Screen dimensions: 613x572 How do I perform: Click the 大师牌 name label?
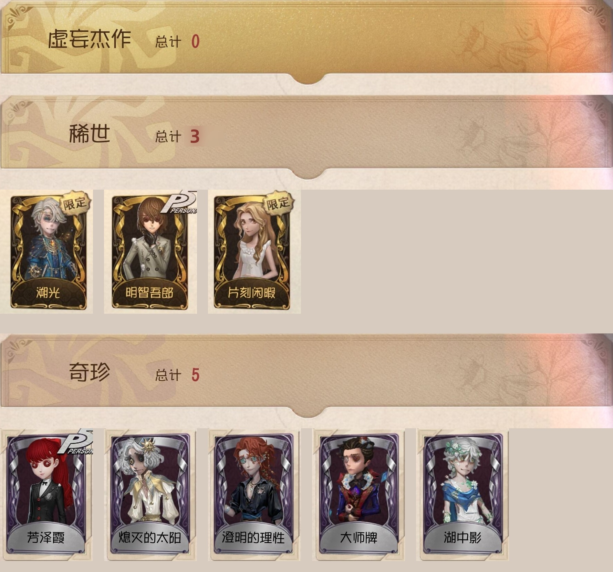[359, 537]
